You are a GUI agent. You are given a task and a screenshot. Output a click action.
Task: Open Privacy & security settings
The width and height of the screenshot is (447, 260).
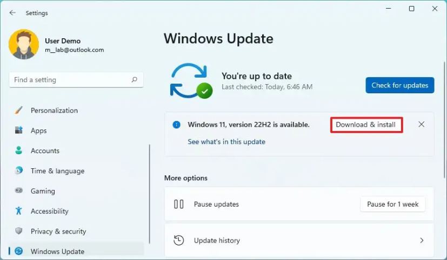pos(58,231)
